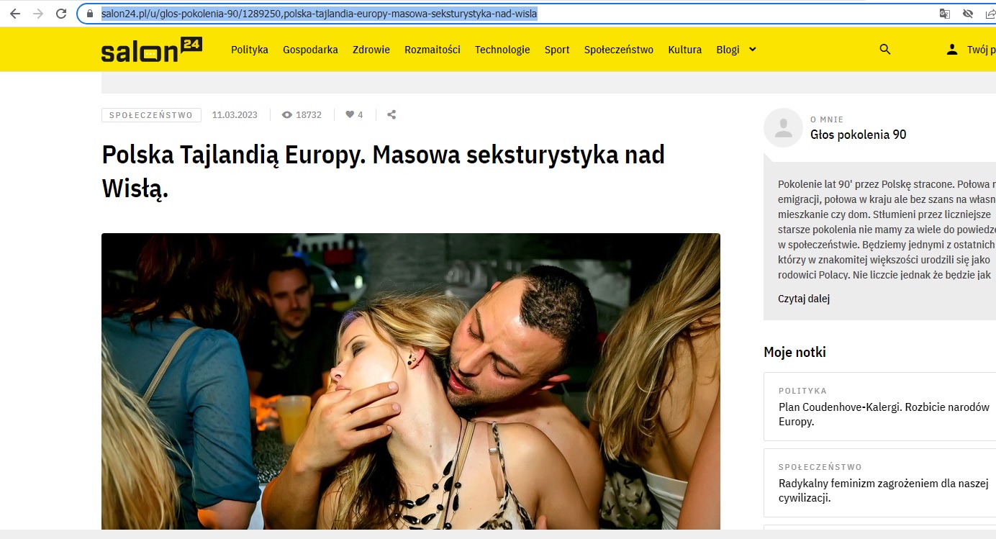Open the Kultura section in navigation
The image size is (996, 539).
click(685, 50)
